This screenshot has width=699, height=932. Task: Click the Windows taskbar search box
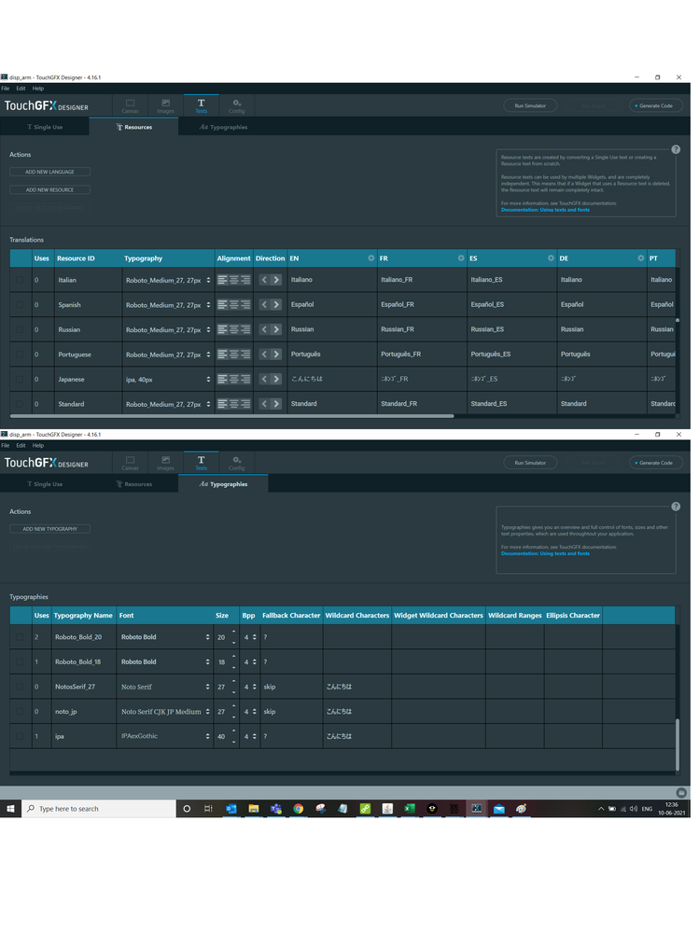click(x=99, y=808)
